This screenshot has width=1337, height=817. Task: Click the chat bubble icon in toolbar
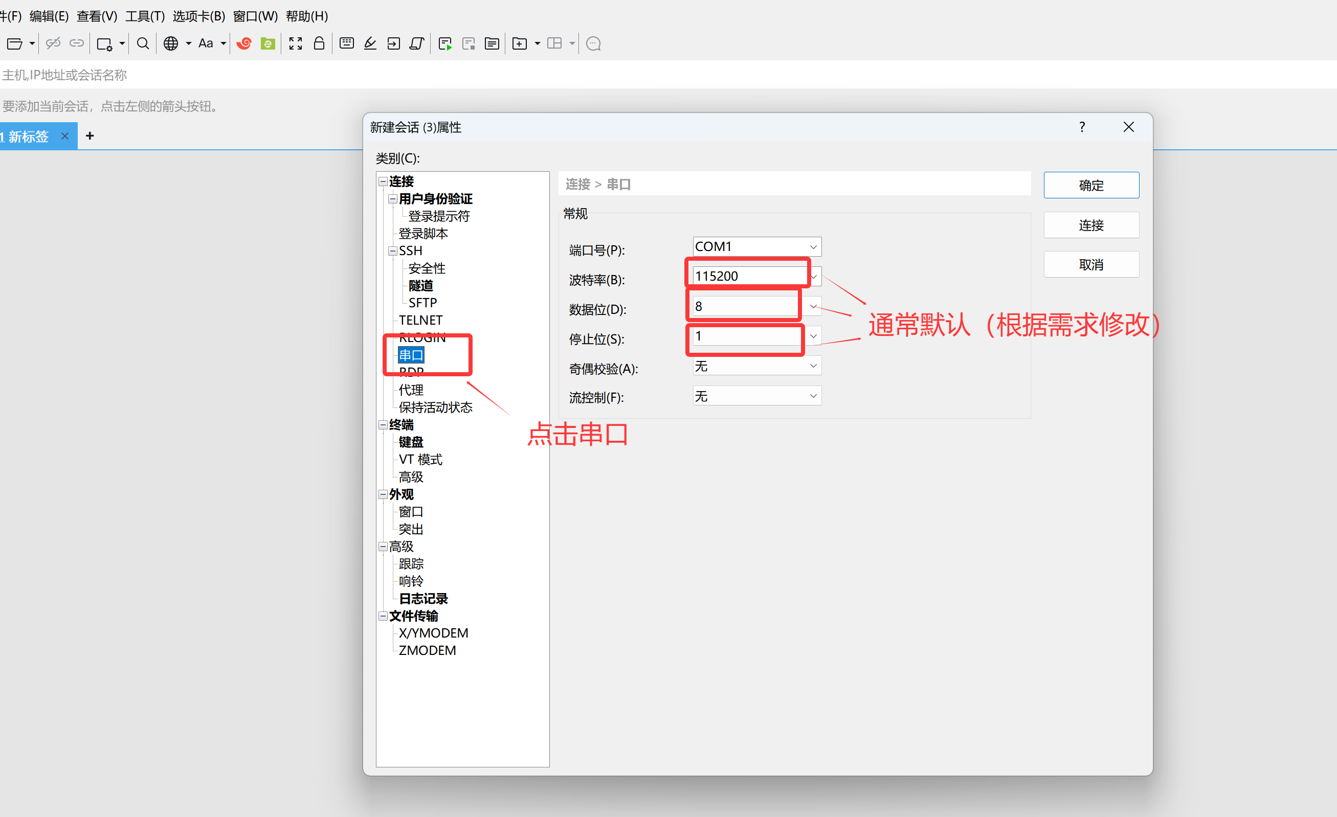tap(593, 43)
